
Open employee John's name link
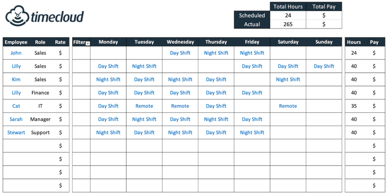16,53
